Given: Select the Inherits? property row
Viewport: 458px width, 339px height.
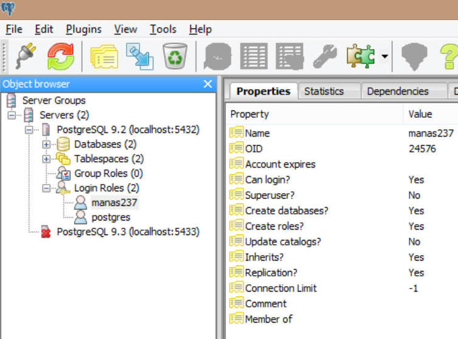Looking at the screenshot, I should click(x=342, y=257).
